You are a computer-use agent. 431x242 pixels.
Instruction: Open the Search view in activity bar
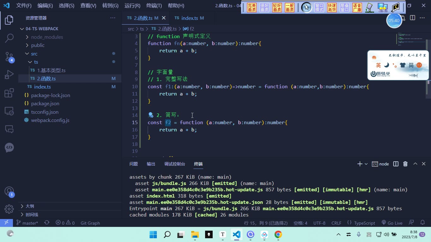[9, 38]
